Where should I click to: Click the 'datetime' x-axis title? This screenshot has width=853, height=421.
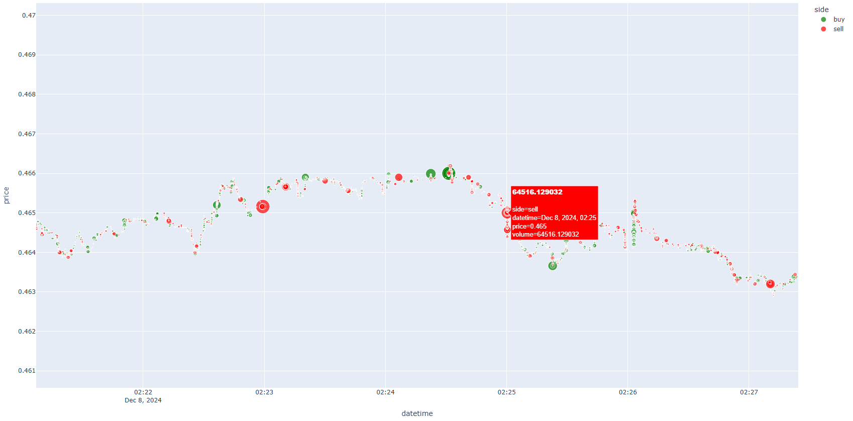[417, 413]
